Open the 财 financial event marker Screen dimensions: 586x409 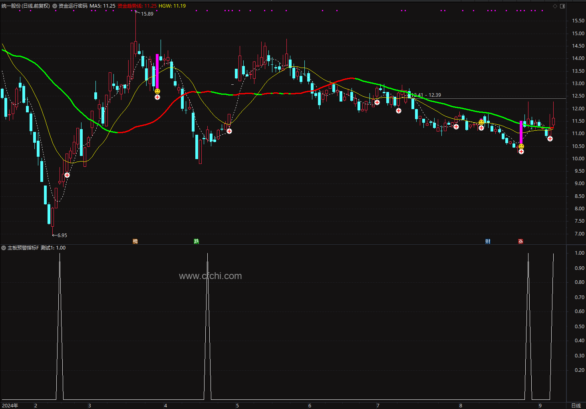click(x=488, y=241)
